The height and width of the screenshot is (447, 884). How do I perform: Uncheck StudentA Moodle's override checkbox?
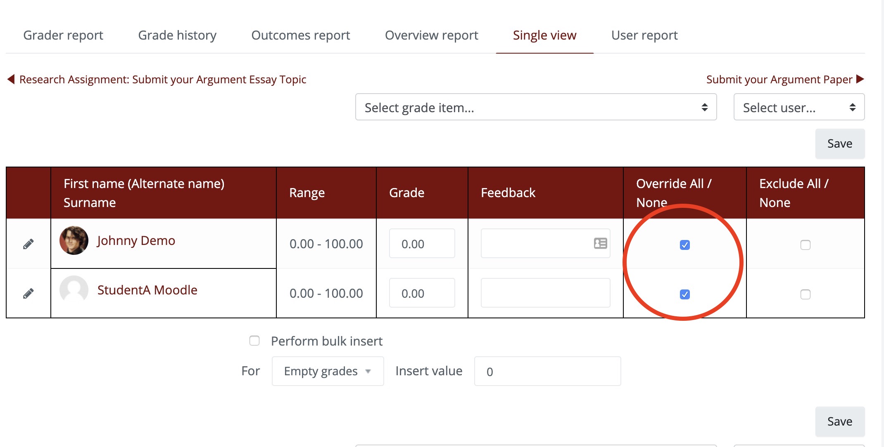tap(684, 294)
